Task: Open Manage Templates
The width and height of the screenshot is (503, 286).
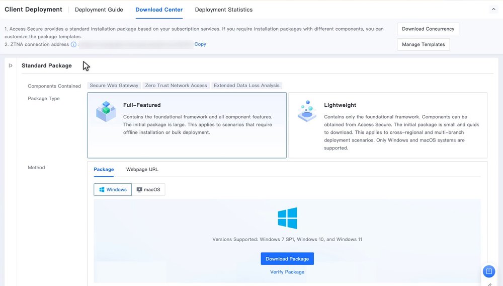Action: (x=423, y=44)
